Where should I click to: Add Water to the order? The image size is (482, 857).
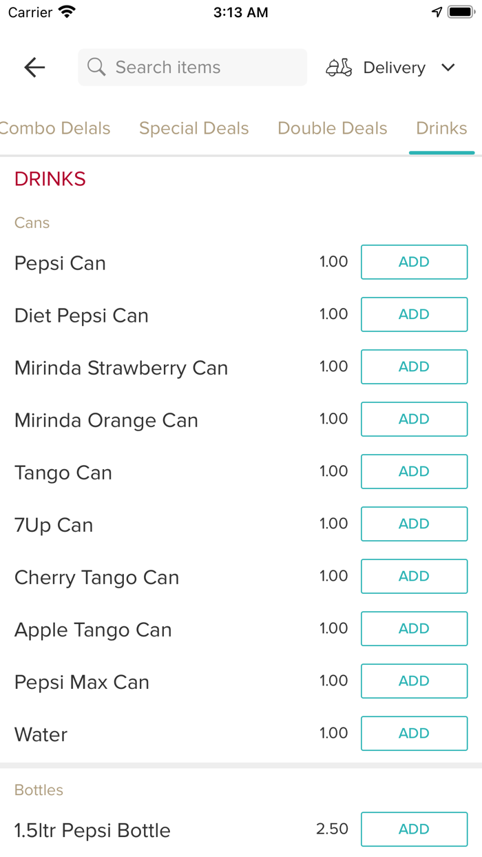[x=414, y=733]
